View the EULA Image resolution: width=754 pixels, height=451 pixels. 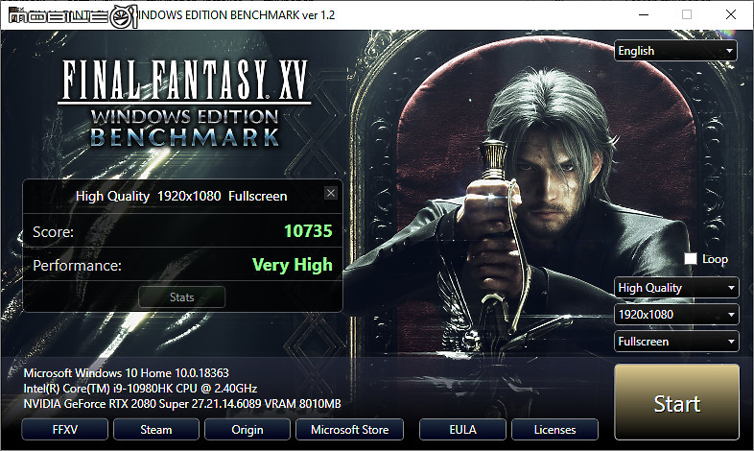click(462, 429)
